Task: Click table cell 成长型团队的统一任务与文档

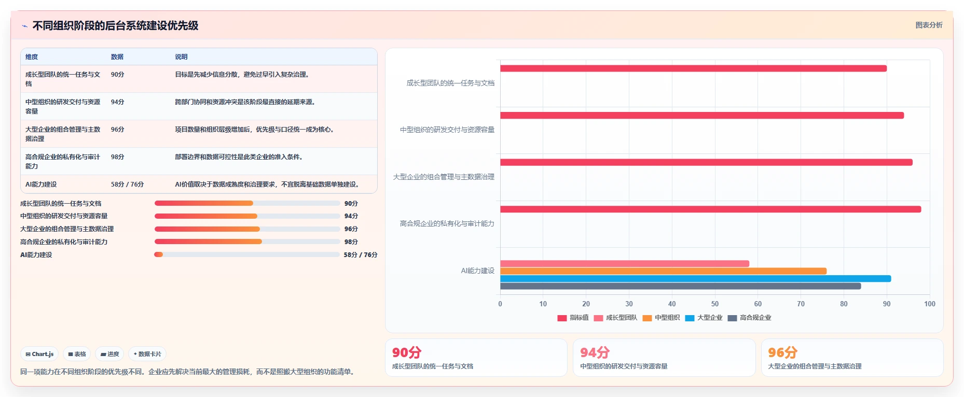Action: click(63, 79)
